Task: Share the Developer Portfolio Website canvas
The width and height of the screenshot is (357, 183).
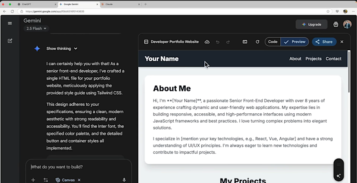Action: click(x=324, y=42)
